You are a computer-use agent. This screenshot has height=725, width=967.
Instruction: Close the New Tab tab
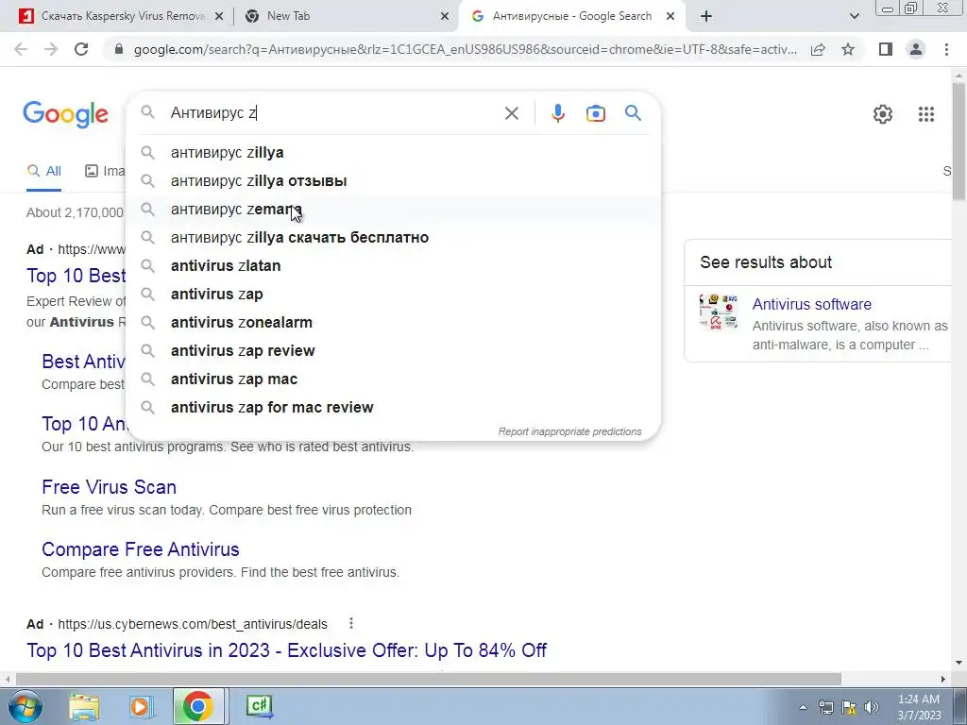pos(445,17)
